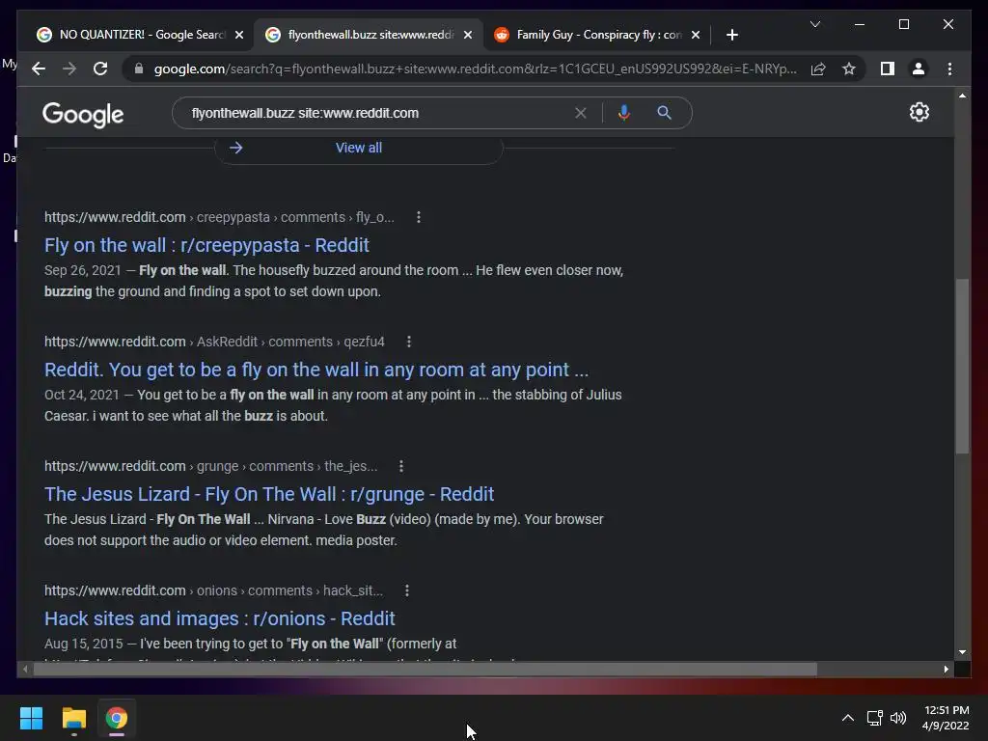The height and width of the screenshot is (741, 988).
Task: Bookmark this page with the star icon
Action: click(849, 69)
